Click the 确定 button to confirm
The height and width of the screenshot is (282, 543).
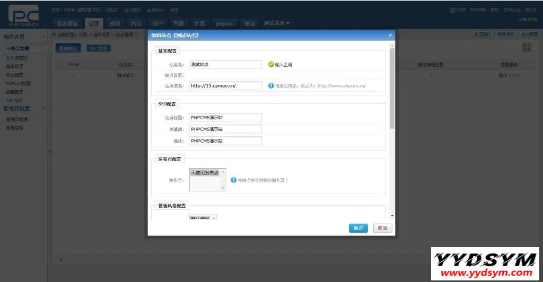(358, 228)
